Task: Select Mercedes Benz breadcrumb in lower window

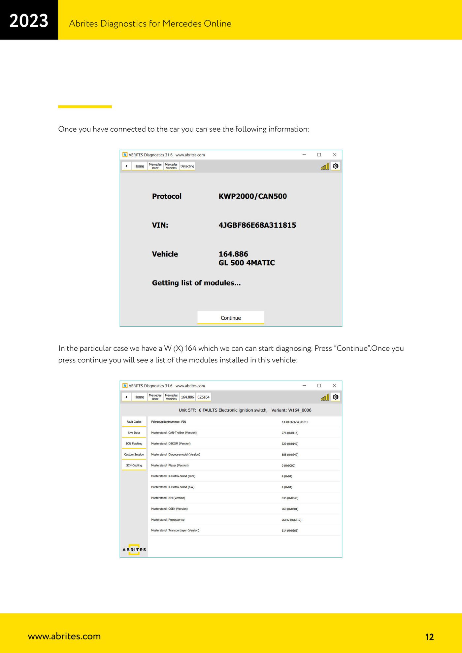Action: pos(155,397)
